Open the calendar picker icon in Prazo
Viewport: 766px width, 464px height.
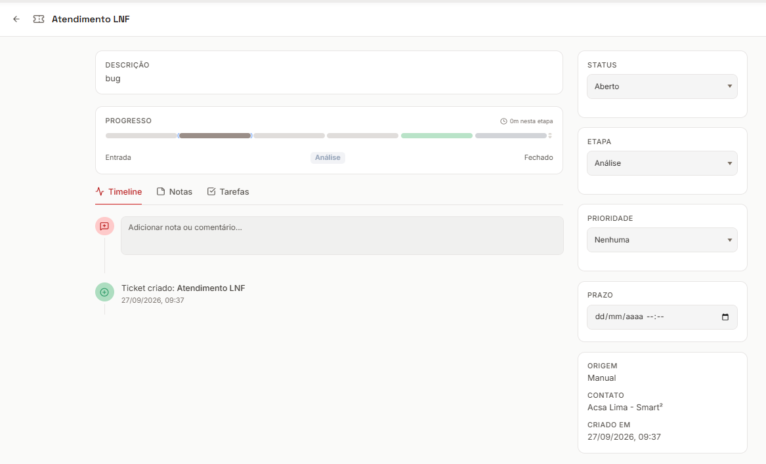(725, 317)
